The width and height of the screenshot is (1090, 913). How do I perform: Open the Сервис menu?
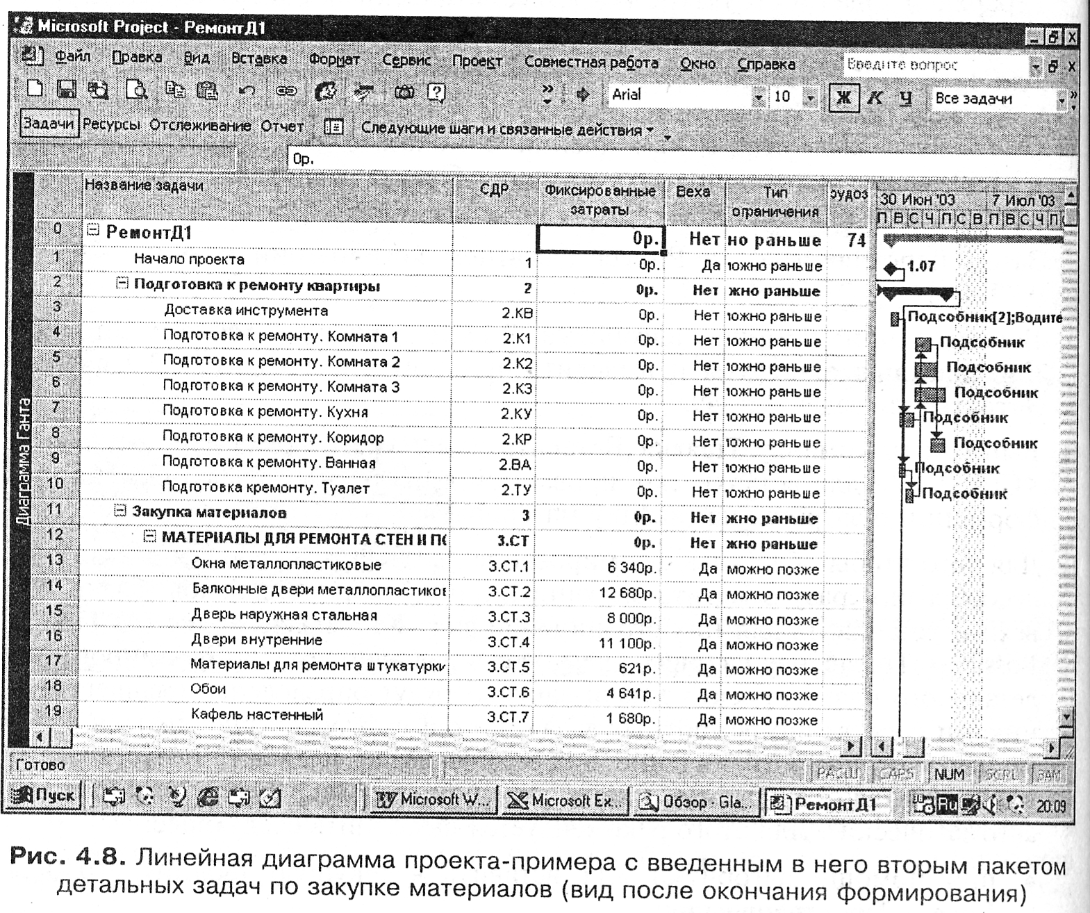pos(406,60)
